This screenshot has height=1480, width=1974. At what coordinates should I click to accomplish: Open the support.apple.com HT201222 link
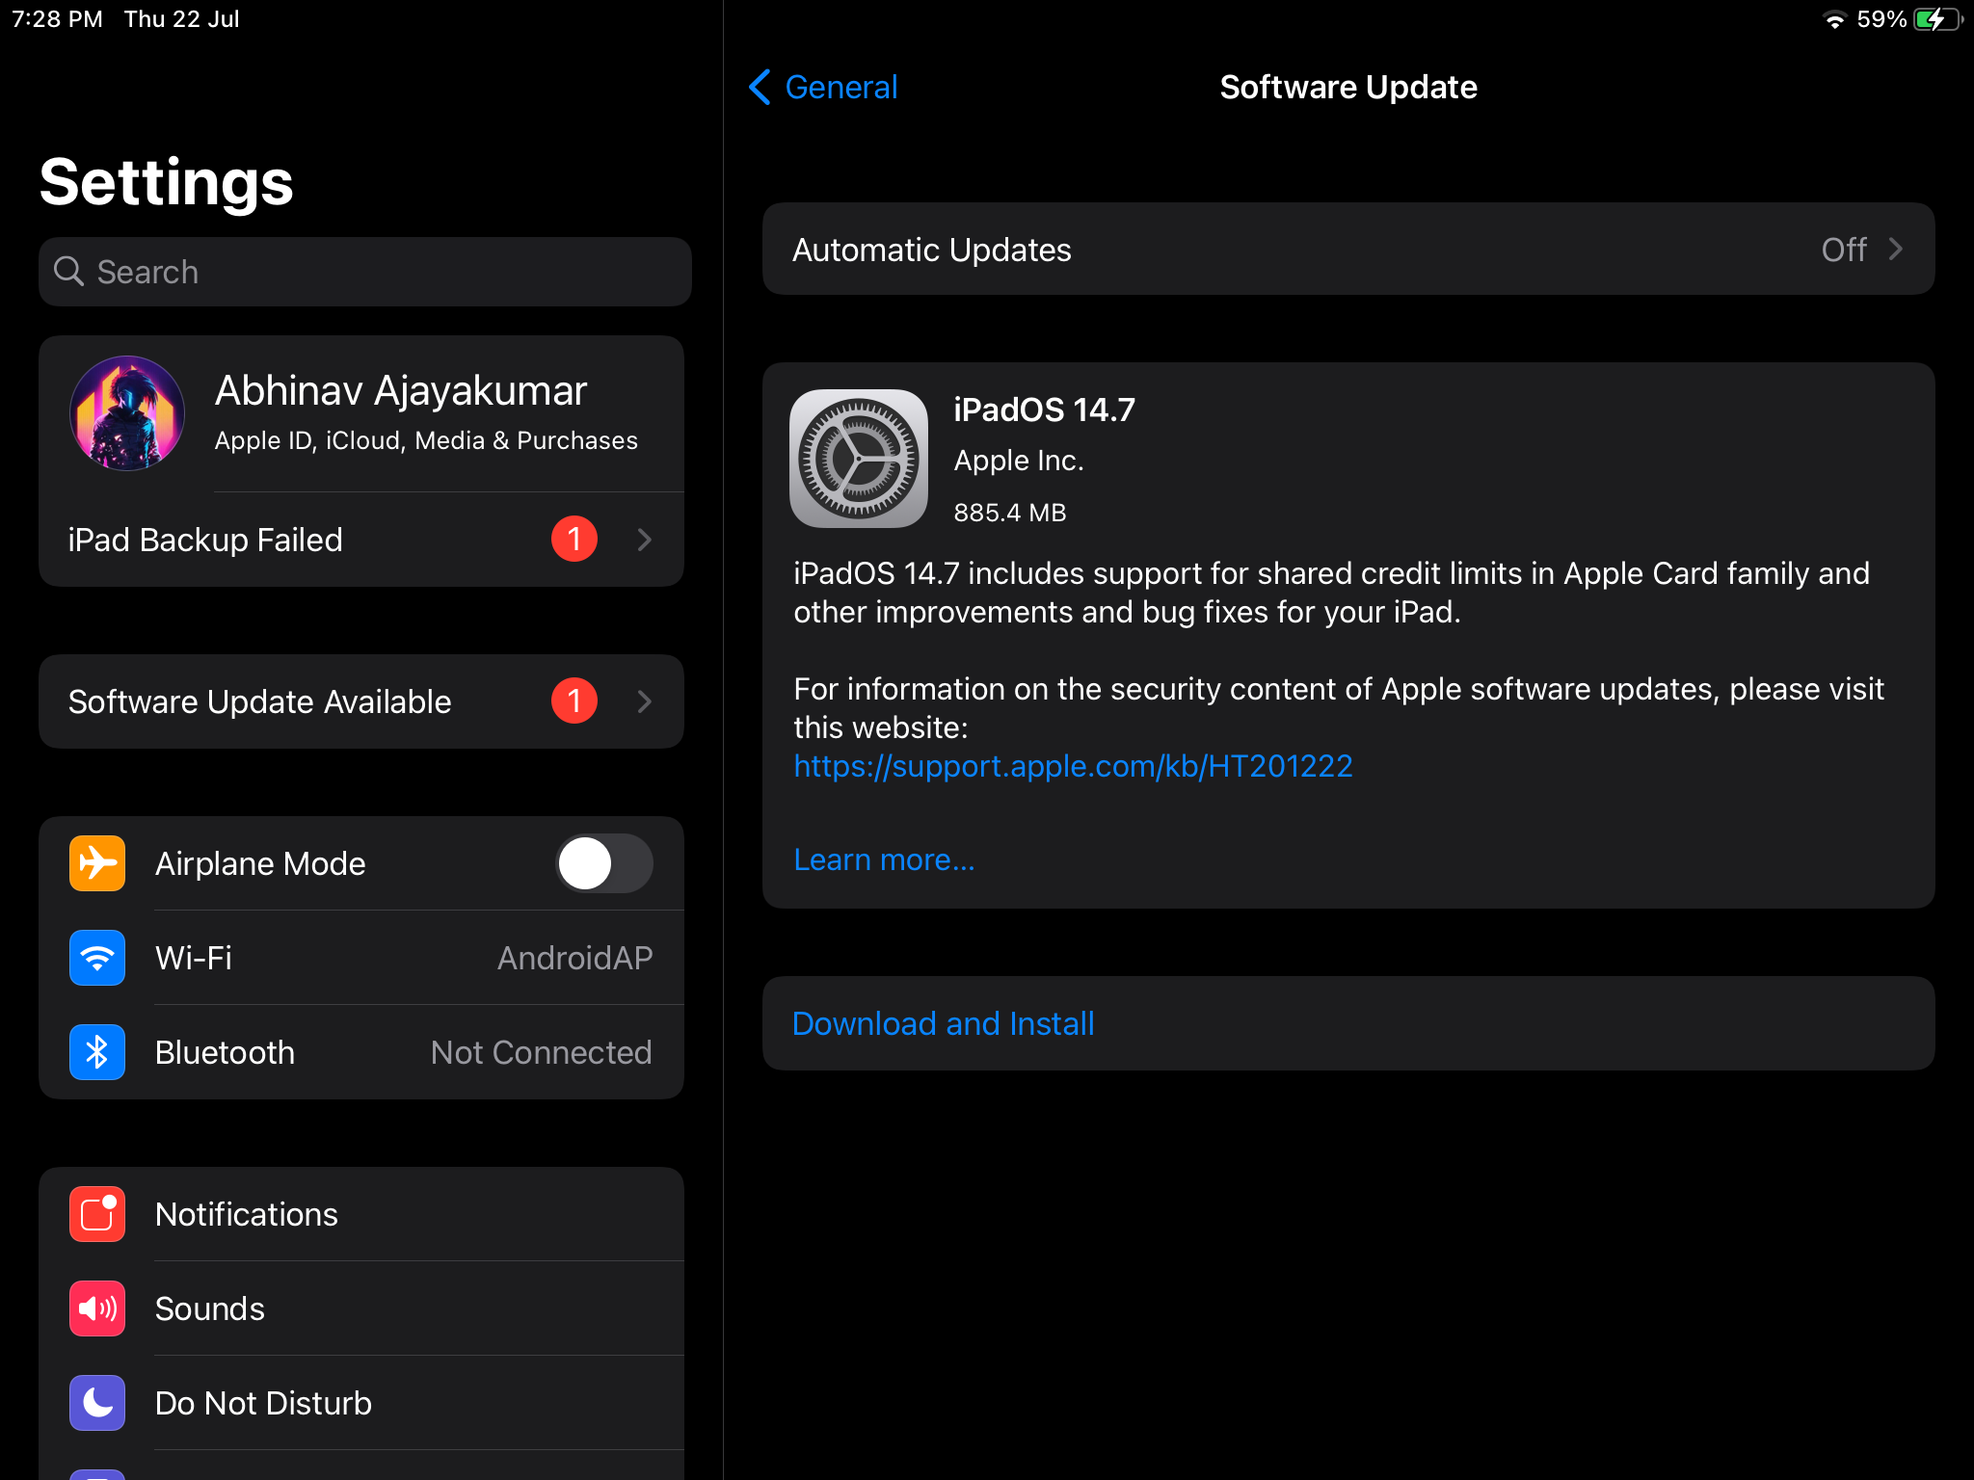pyautogui.click(x=1073, y=766)
